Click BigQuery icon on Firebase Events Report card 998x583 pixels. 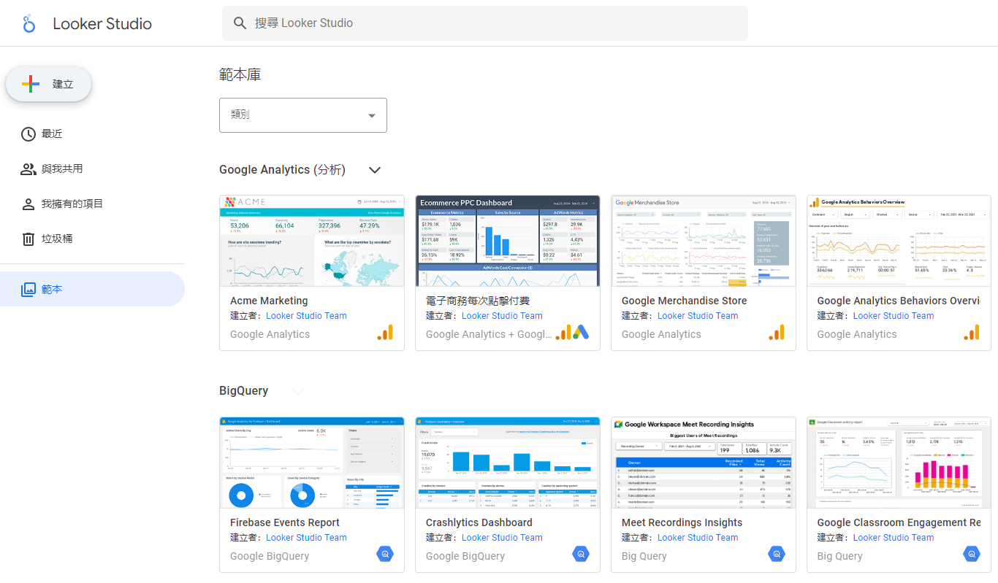coord(385,554)
